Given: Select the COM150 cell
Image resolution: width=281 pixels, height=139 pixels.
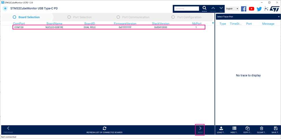Looking at the screenshot, I should pyautogui.click(x=19, y=27).
